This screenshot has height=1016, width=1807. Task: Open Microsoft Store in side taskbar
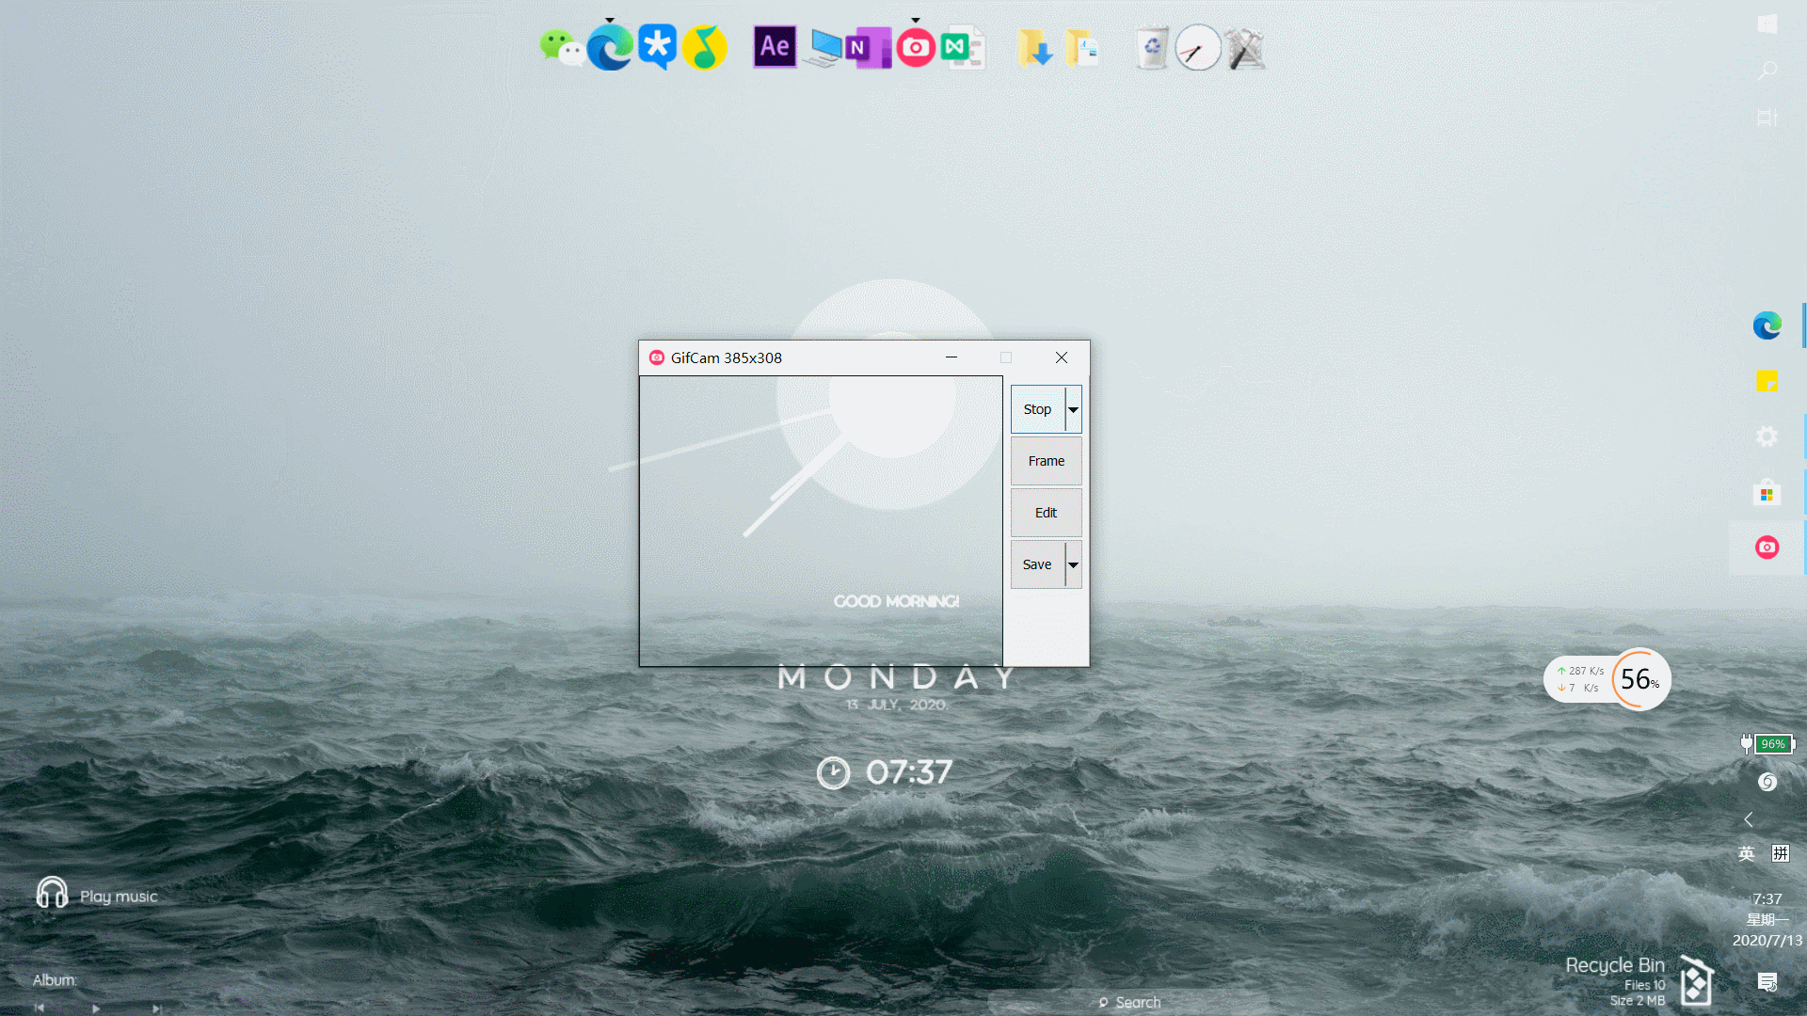pyautogui.click(x=1767, y=492)
